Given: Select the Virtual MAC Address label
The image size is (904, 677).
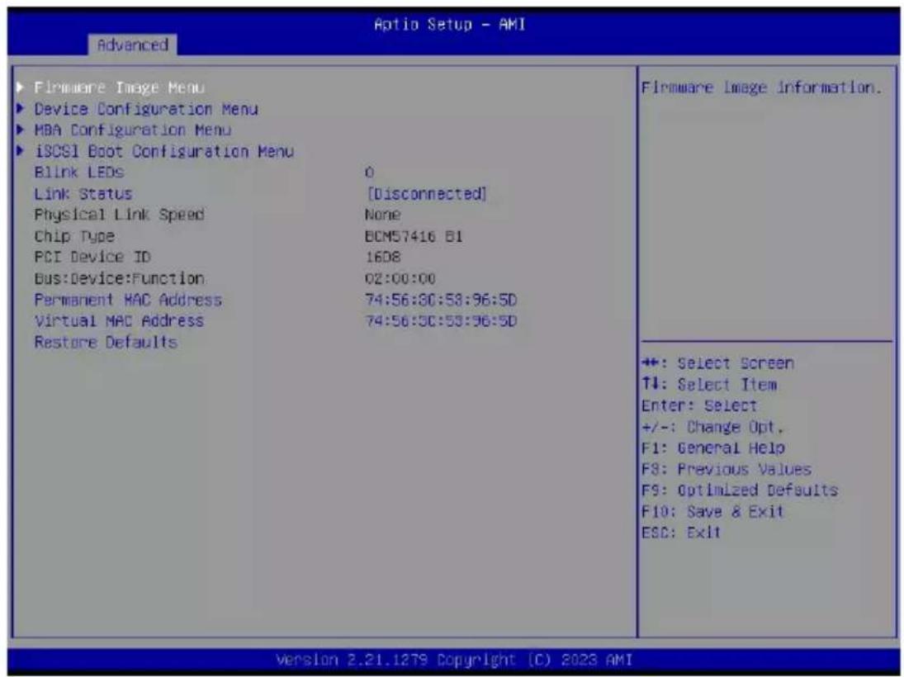Looking at the screenshot, I should point(119,320).
